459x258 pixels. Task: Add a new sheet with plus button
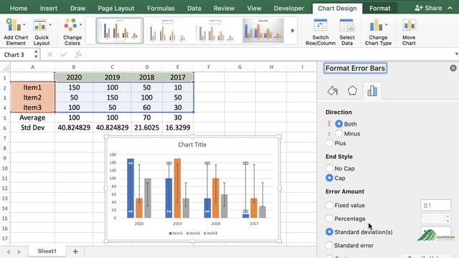(x=75, y=252)
